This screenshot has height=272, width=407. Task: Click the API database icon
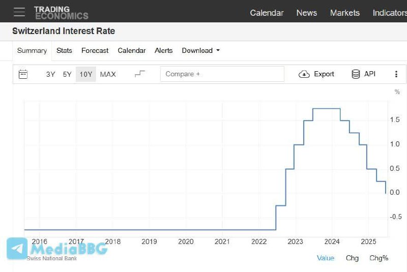[x=356, y=74]
